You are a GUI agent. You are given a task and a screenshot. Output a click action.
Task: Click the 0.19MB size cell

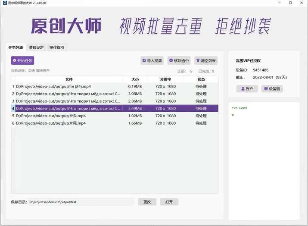[x=135, y=86]
